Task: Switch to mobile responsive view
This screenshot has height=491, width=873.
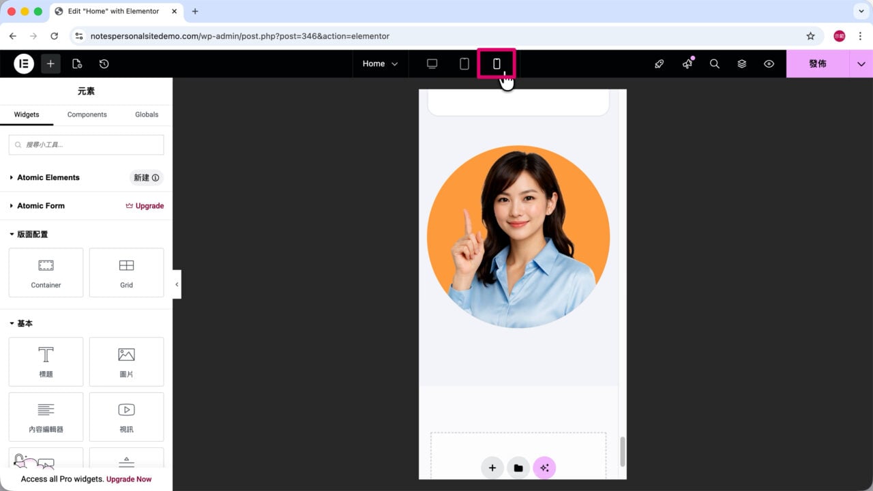Action: point(497,63)
